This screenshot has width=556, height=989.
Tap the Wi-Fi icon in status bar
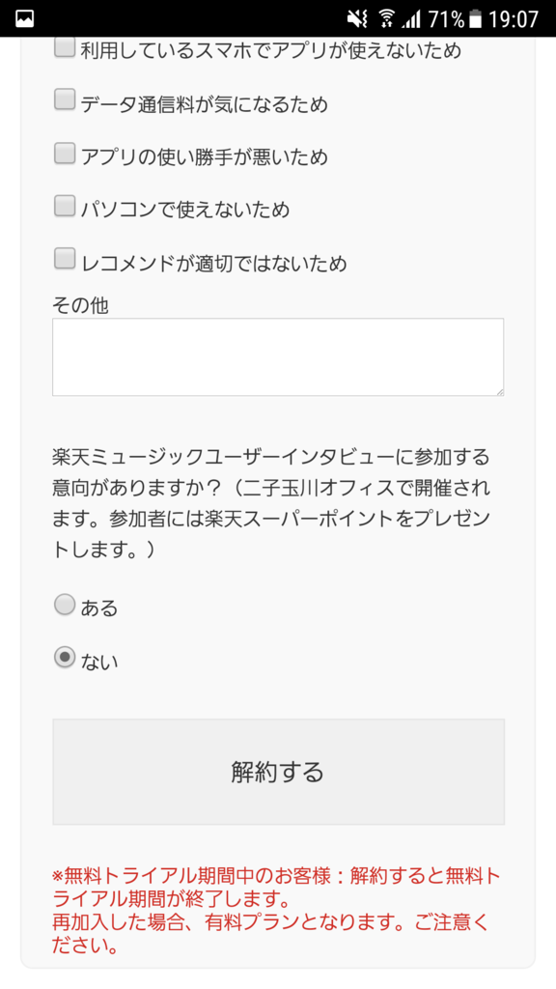[x=387, y=19]
